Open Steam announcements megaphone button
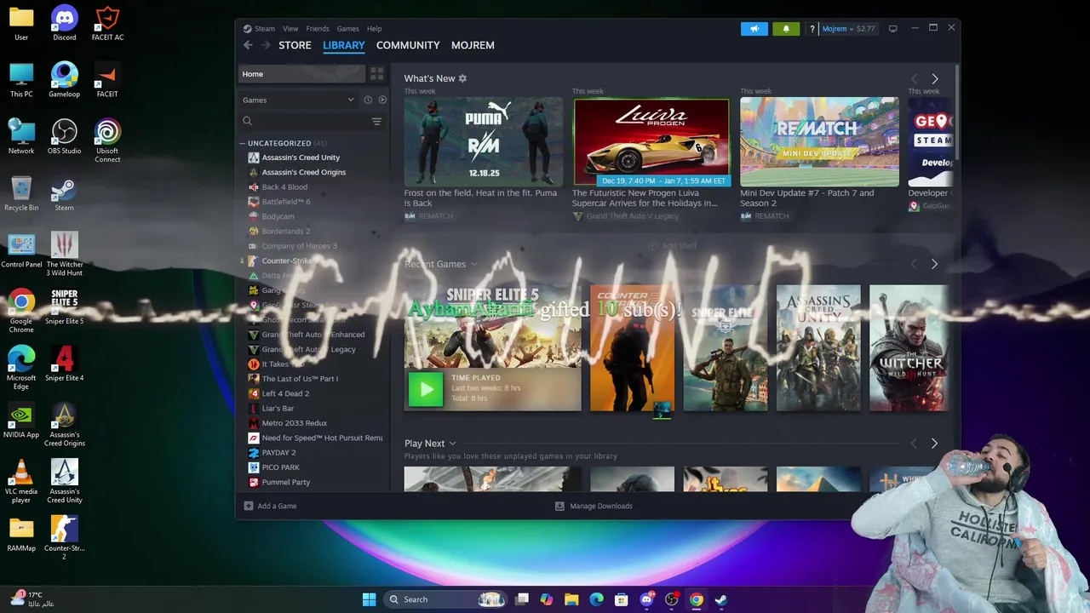This screenshot has width=1090, height=613. (754, 29)
